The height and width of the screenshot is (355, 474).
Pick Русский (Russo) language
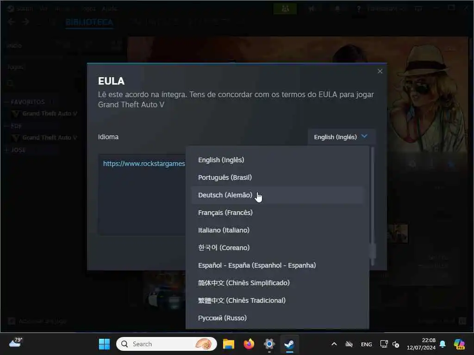click(277, 318)
